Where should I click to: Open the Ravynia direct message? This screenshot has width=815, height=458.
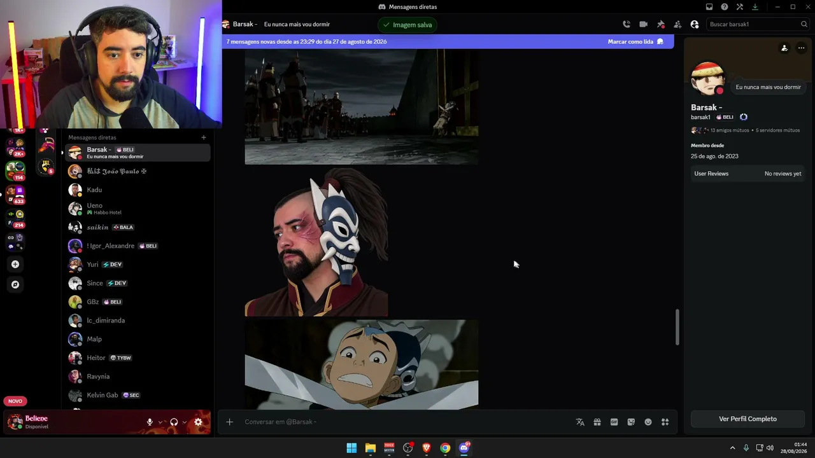[138, 377]
